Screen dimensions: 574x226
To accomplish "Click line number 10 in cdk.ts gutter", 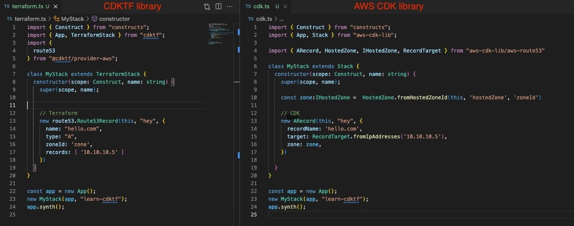I will [x=254, y=97].
